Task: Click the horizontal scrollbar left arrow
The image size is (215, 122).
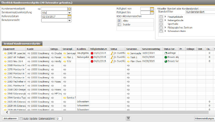Action: (x=7, y=112)
